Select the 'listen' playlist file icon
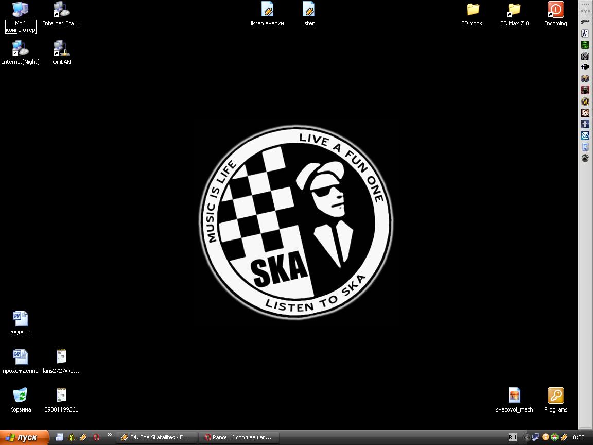 tap(309, 14)
